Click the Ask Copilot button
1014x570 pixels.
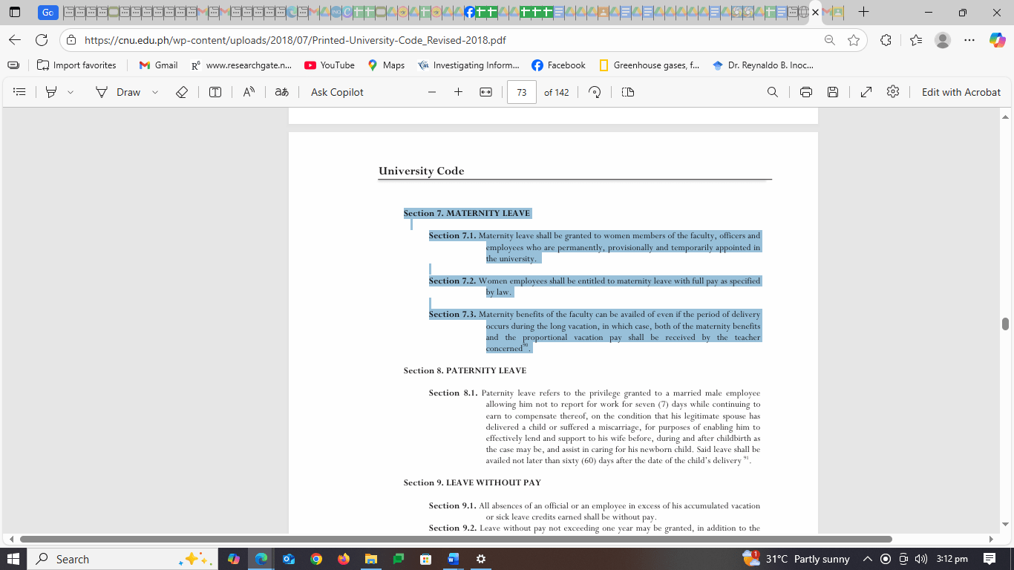pos(337,92)
